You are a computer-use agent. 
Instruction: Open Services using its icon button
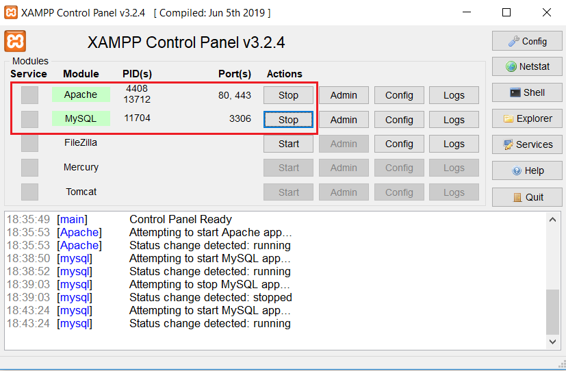click(x=527, y=144)
